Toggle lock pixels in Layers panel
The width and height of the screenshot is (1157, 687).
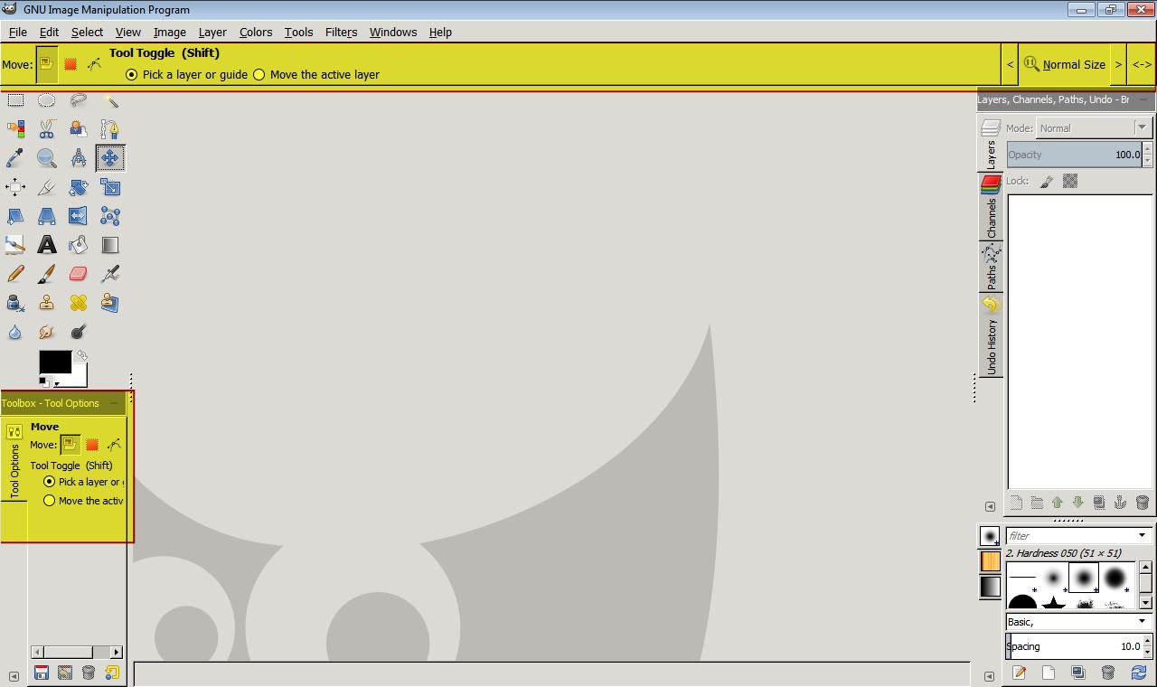(1047, 181)
